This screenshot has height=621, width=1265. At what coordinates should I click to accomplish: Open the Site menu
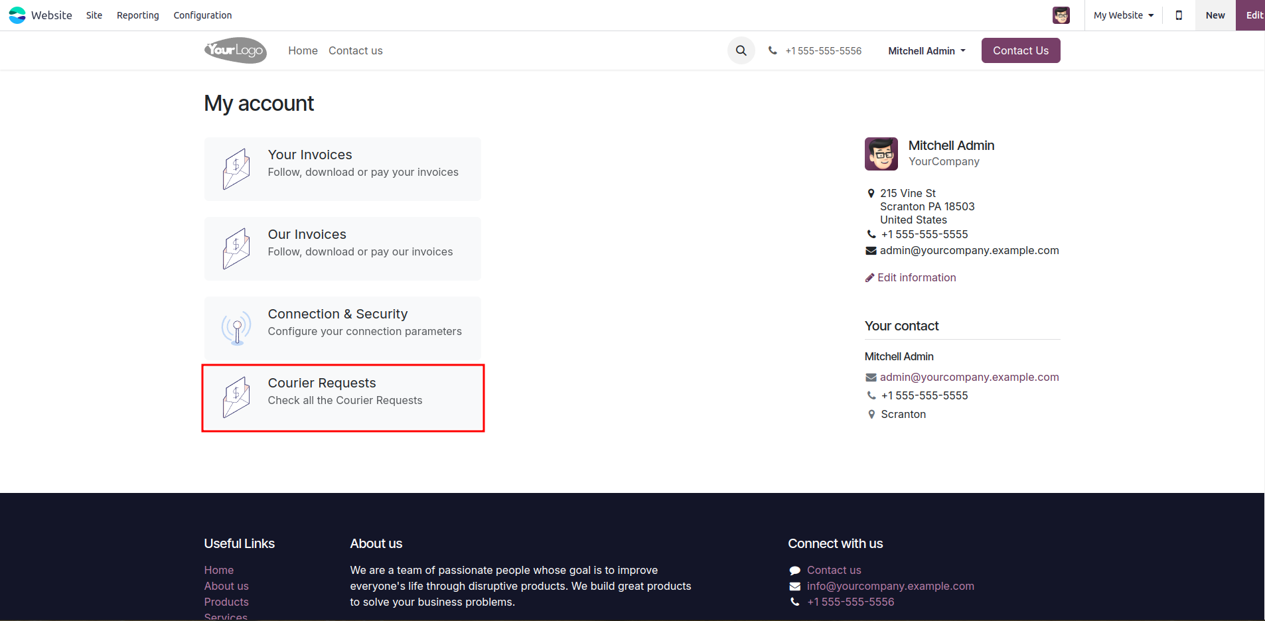pos(94,15)
